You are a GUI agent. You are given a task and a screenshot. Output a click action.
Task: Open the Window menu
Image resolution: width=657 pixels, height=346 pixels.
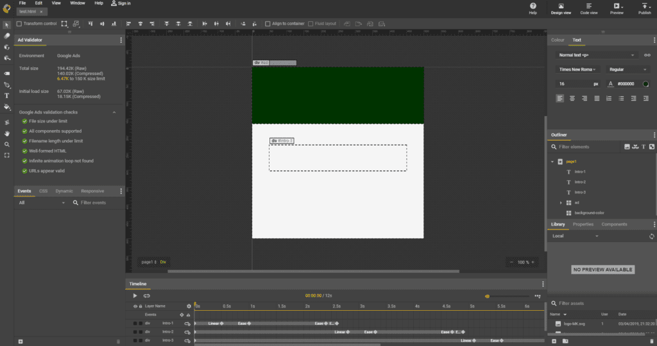coord(78,3)
